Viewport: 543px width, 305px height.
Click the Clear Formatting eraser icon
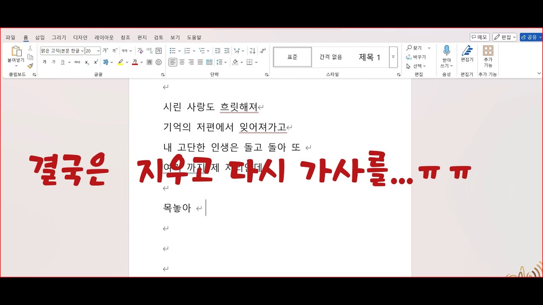[x=140, y=51]
